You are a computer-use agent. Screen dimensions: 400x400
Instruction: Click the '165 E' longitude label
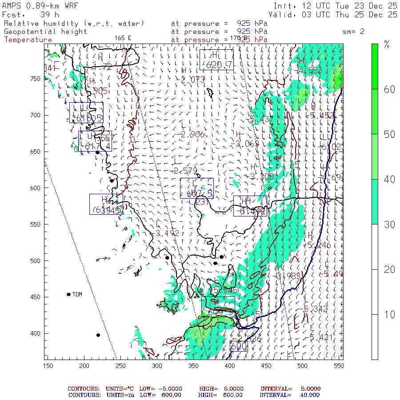(123, 38)
